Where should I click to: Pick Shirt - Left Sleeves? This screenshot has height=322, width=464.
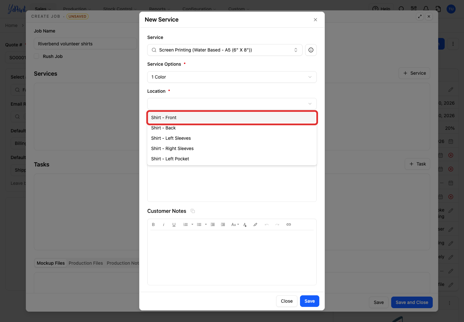(232, 138)
